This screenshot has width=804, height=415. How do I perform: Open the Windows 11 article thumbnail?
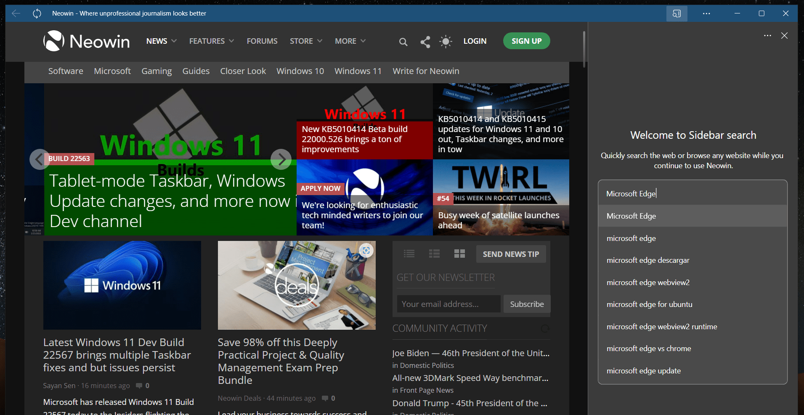pyautogui.click(x=122, y=285)
